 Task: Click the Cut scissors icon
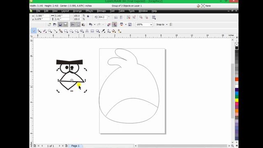[72, 25]
